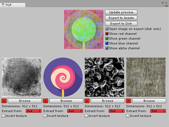Click the combined preview image
Viewport: 169px width, 127px height.
pos(84,29)
